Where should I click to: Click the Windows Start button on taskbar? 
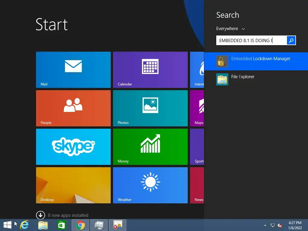[x=8, y=225]
